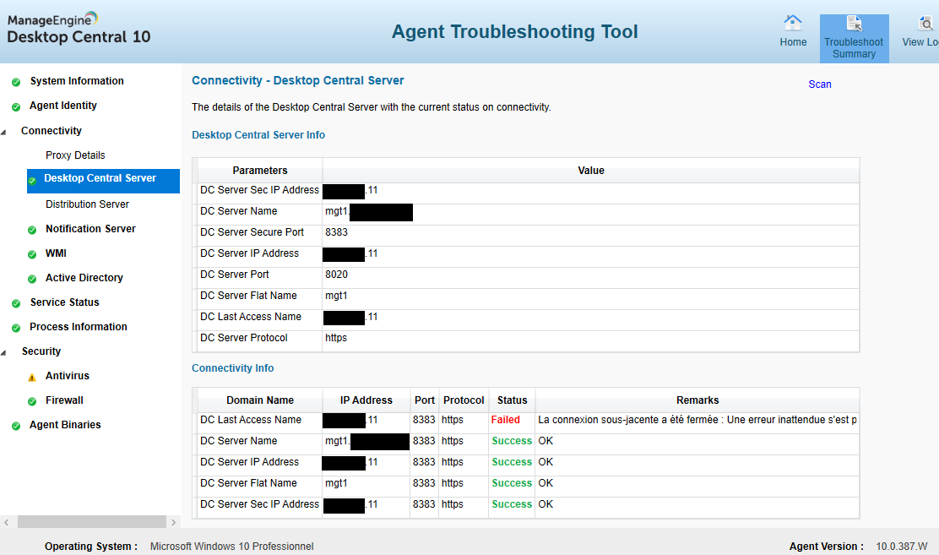Click DC Server Flat Name mgt1 value in info table
Viewport: 939px width, 555px height.
pyautogui.click(x=336, y=296)
